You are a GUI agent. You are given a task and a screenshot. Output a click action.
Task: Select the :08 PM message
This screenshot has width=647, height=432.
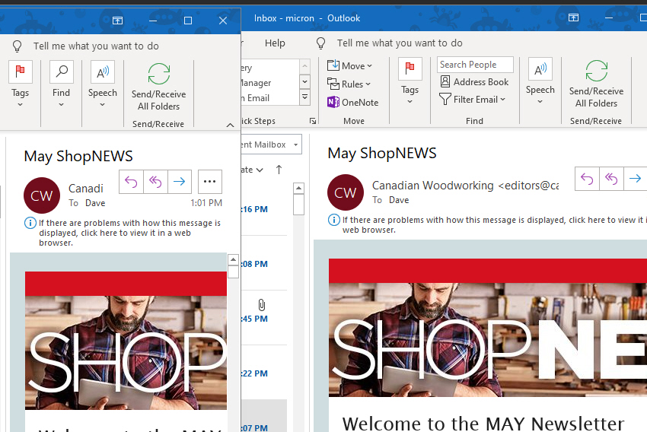click(x=264, y=263)
